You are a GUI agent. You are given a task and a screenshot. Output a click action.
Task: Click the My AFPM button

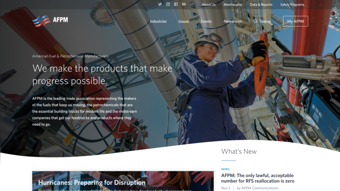tap(295, 21)
